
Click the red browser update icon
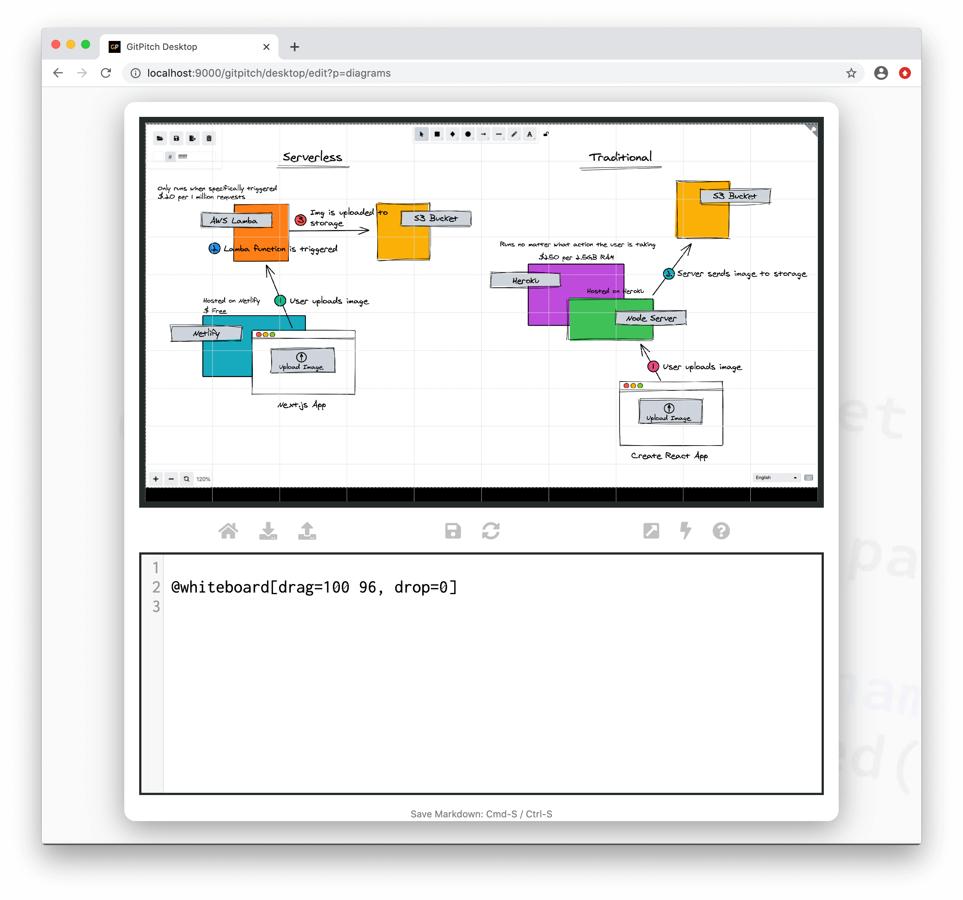click(905, 73)
